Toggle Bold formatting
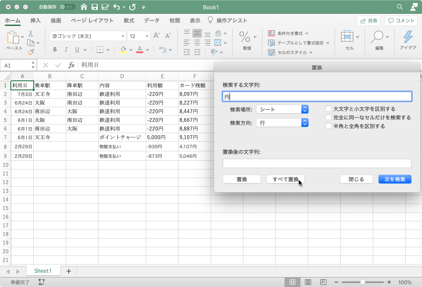 click(55, 50)
